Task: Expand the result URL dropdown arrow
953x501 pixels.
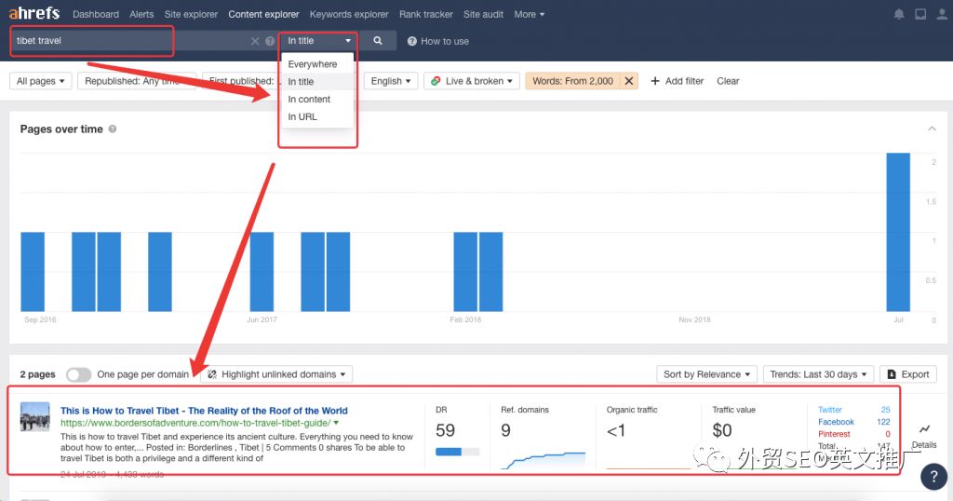Action: click(336, 423)
